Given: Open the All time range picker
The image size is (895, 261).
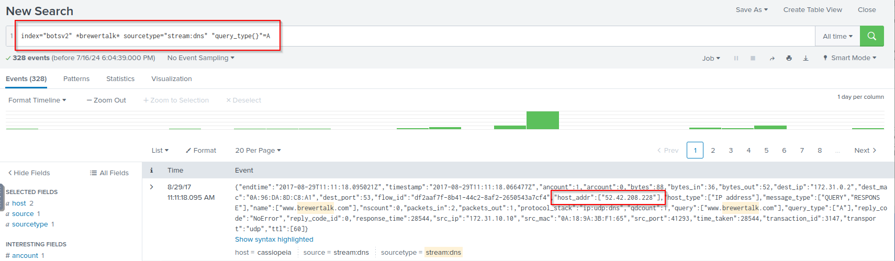Looking at the screenshot, I should (x=837, y=36).
